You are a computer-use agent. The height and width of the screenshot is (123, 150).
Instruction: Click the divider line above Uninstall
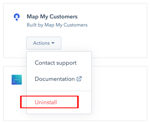click(x=59, y=91)
